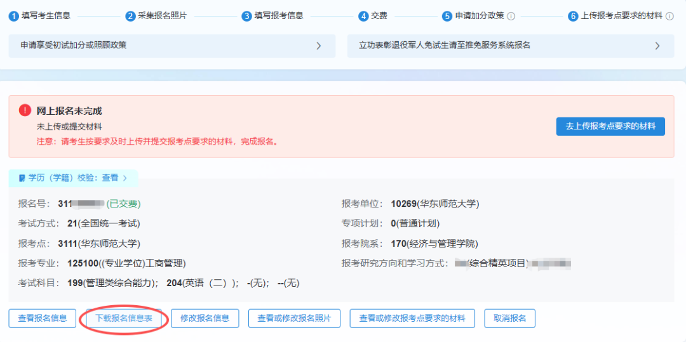This screenshot has height=342, width=686.
Task: Click 网上报名未完成 heading
Action: pyautogui.click(x=69, y=111)
